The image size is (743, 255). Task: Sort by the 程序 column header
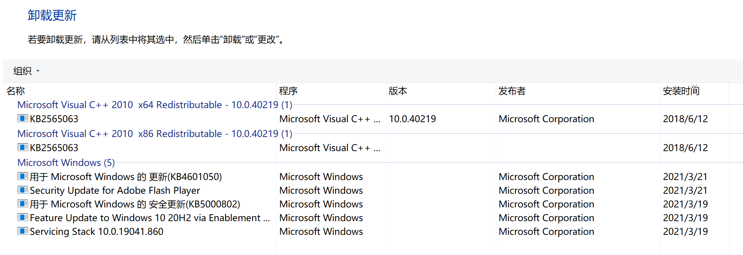tap(331, 91)
